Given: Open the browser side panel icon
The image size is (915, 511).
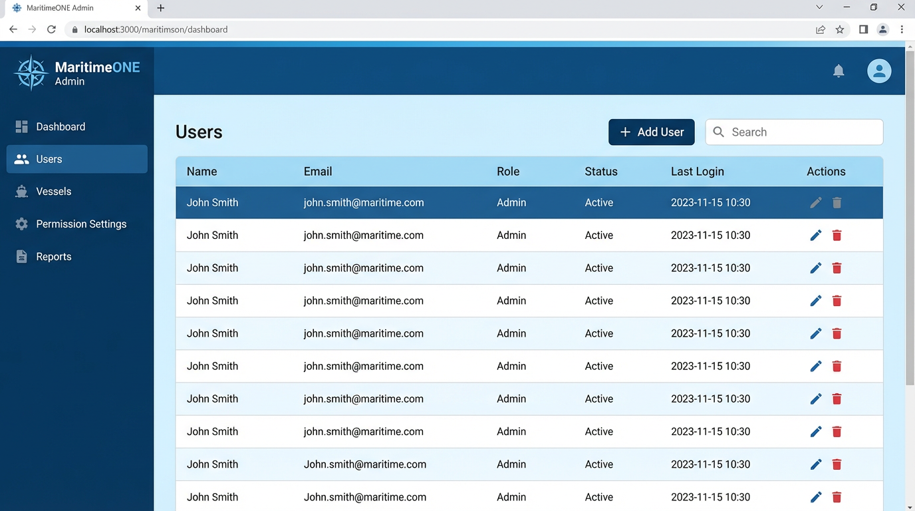Looking at the screenshot, I should coord(863,29).
